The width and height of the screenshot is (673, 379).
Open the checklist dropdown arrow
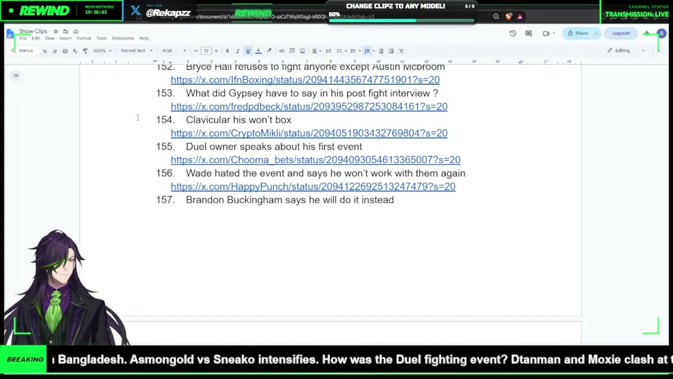pos(346,51)
